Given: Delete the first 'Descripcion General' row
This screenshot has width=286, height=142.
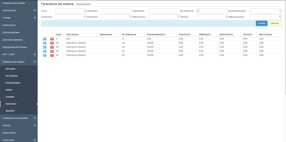Looking at the screenshot, I should [52, 43].
